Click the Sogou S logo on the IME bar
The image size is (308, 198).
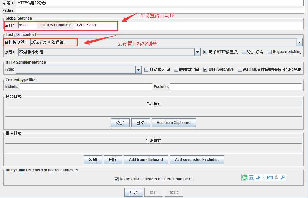(x=245, y=178)
